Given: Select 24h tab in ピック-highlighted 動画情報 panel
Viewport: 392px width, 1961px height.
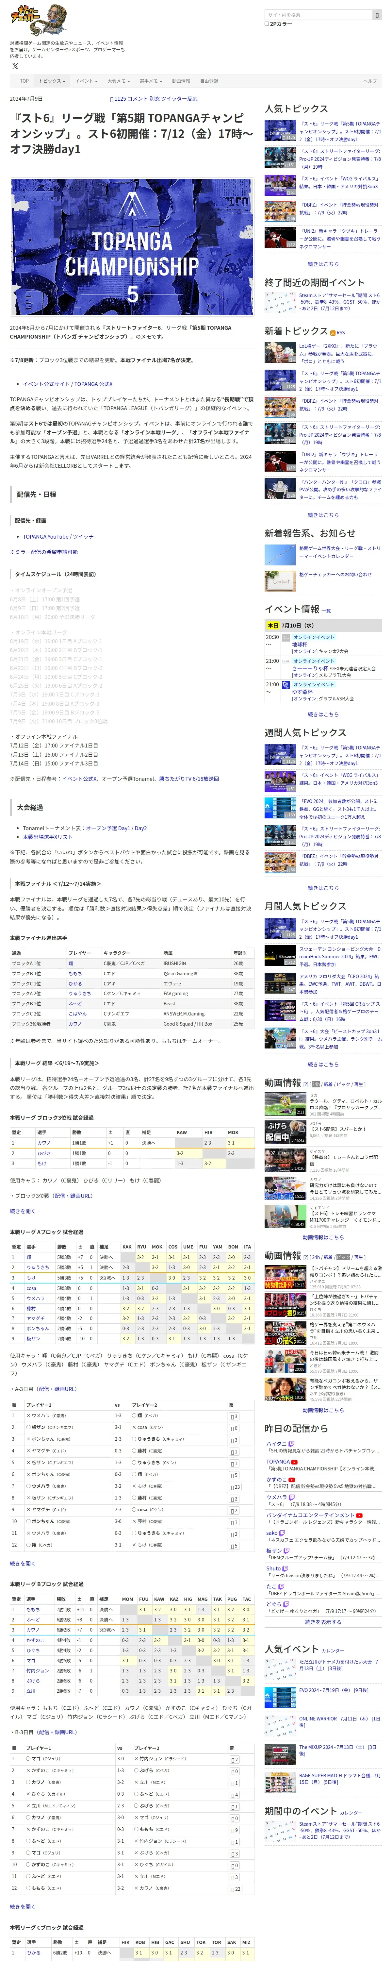Looking at the screenshot, I should (x=316, y=1258).
